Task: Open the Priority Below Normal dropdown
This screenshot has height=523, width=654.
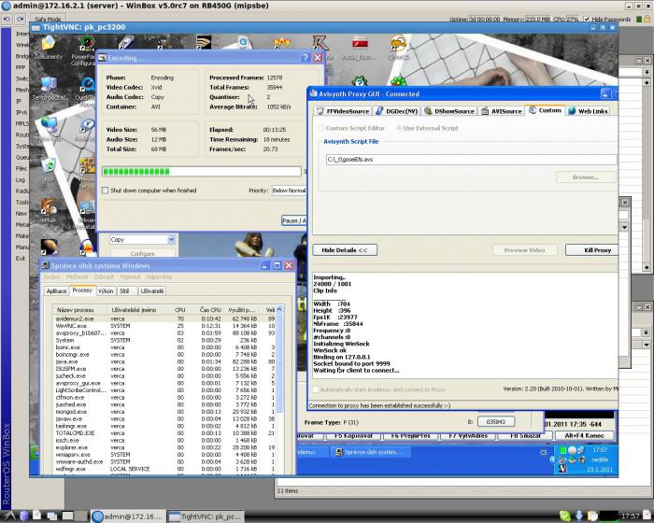Action: (289, 191)
